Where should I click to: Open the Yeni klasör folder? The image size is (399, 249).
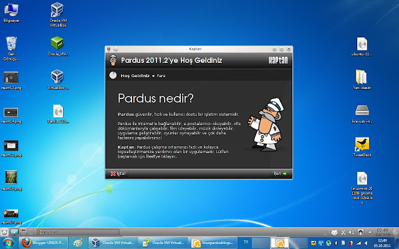362,80
